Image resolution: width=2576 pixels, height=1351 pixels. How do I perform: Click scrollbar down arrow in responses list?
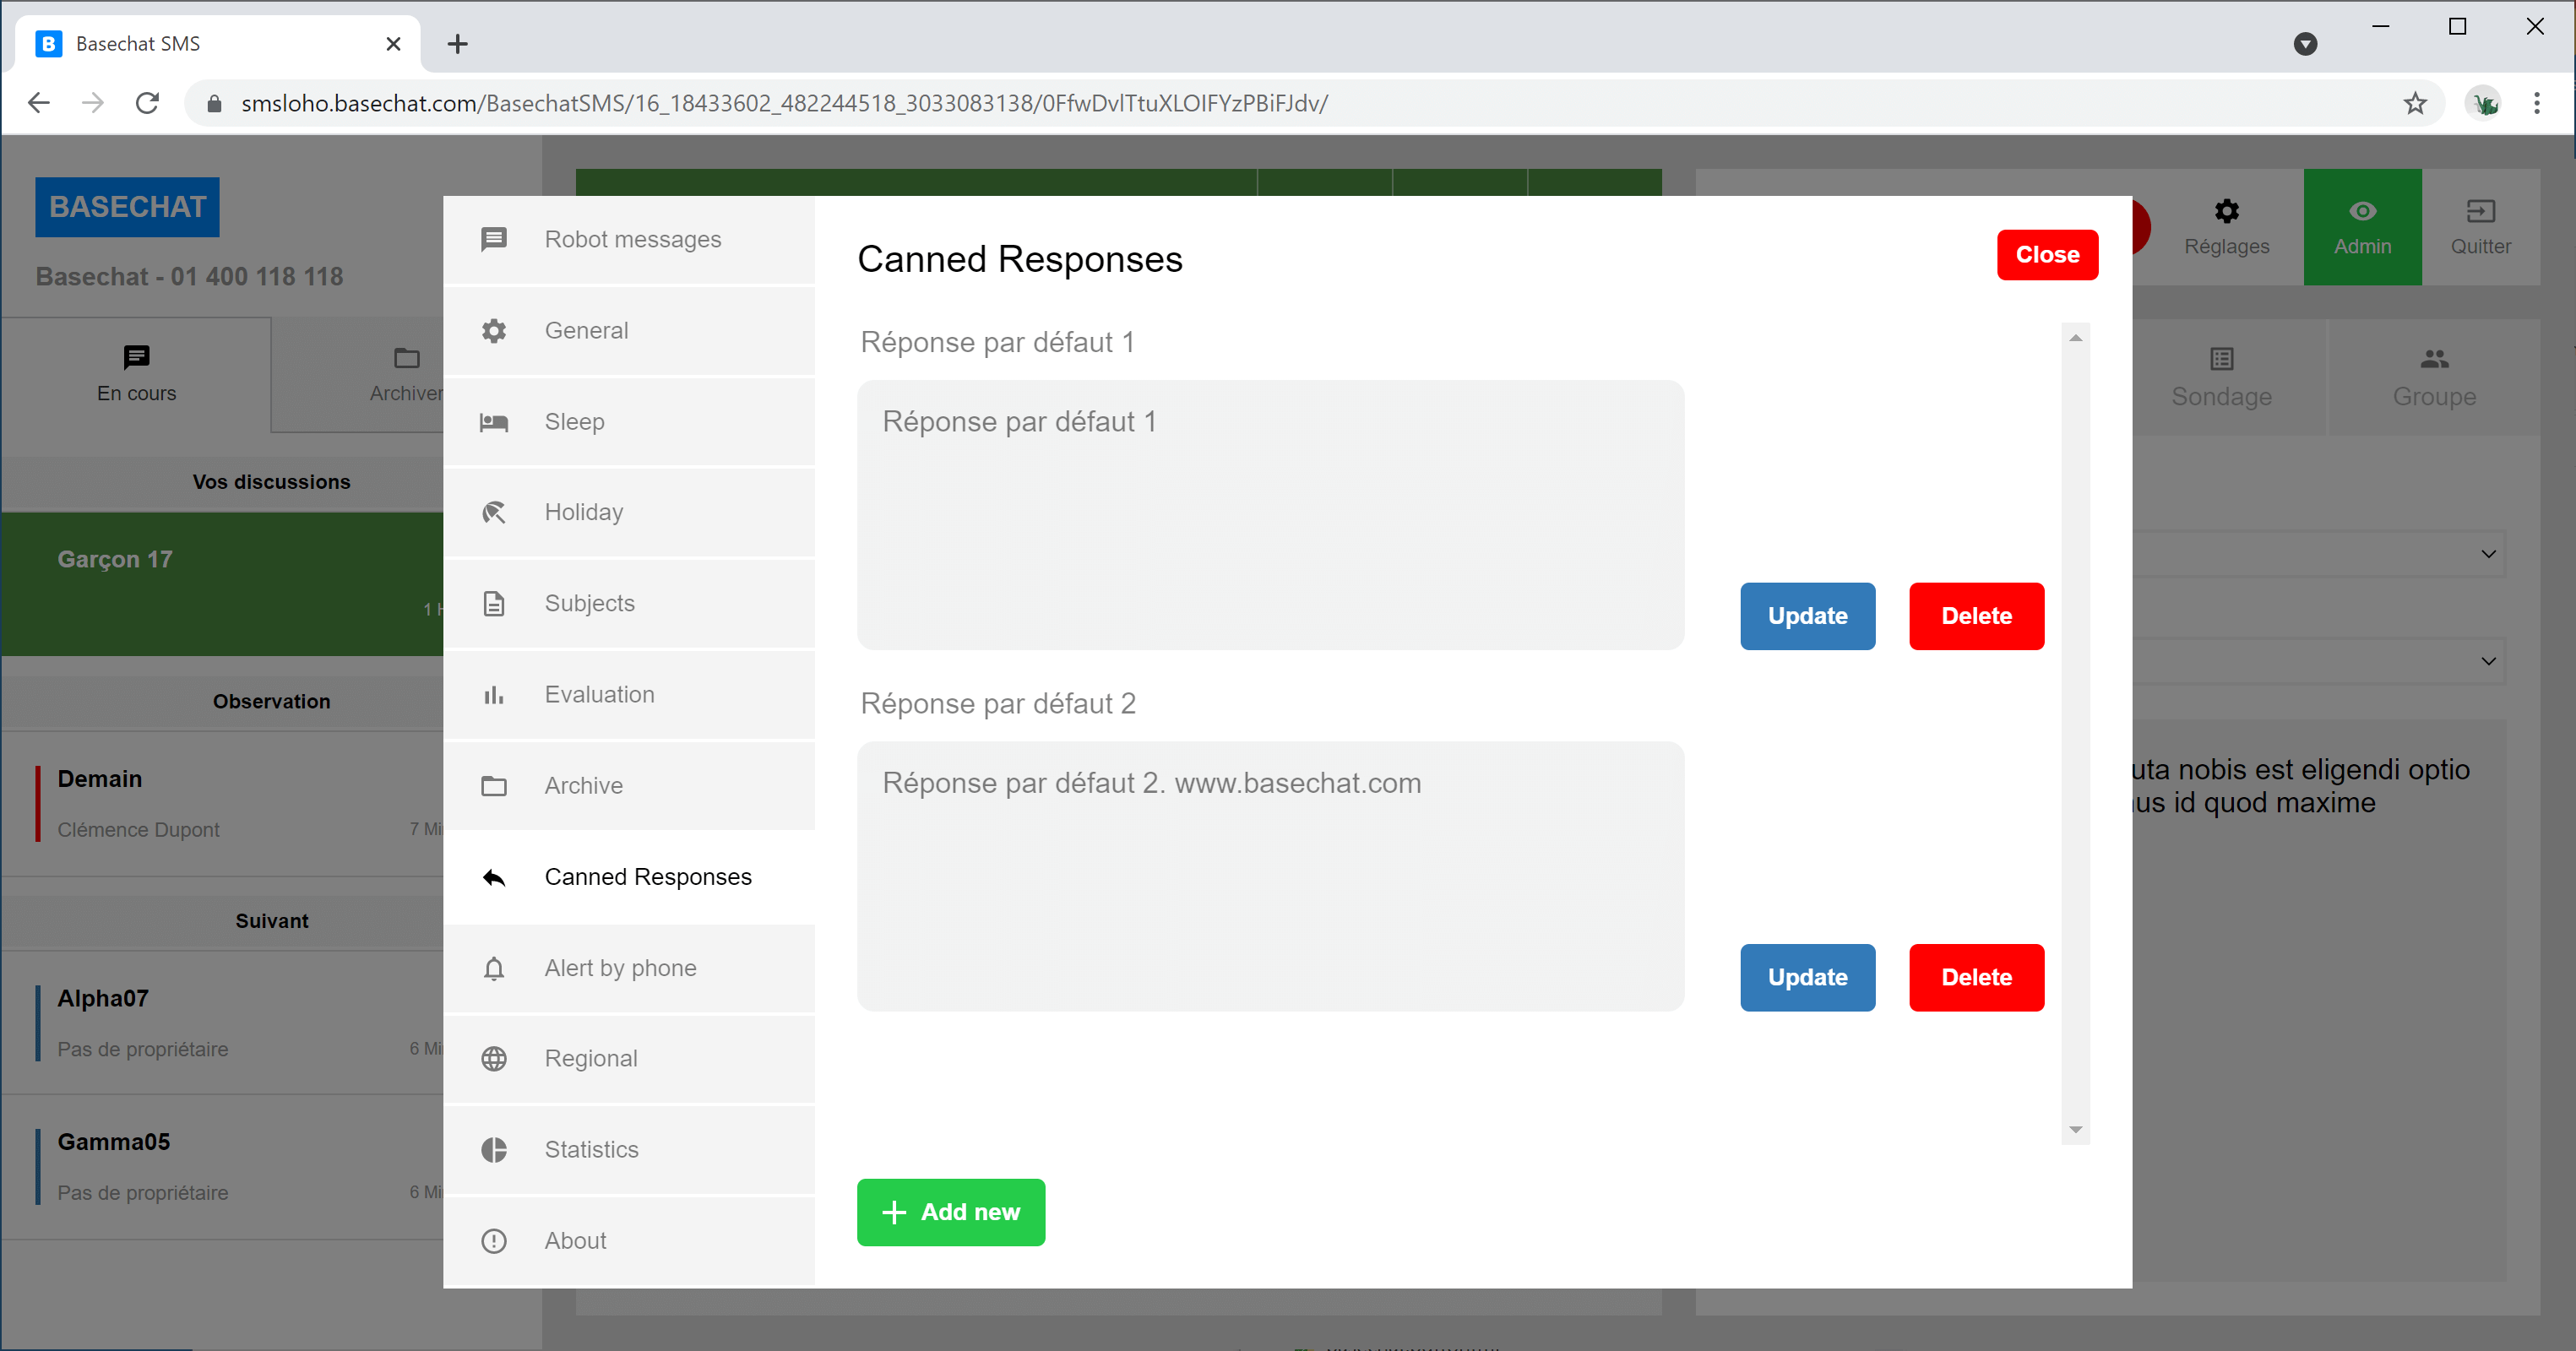click(x=2075, y=1130)
